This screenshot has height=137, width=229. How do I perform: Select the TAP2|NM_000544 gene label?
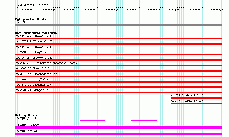click(x=26, y=131)
